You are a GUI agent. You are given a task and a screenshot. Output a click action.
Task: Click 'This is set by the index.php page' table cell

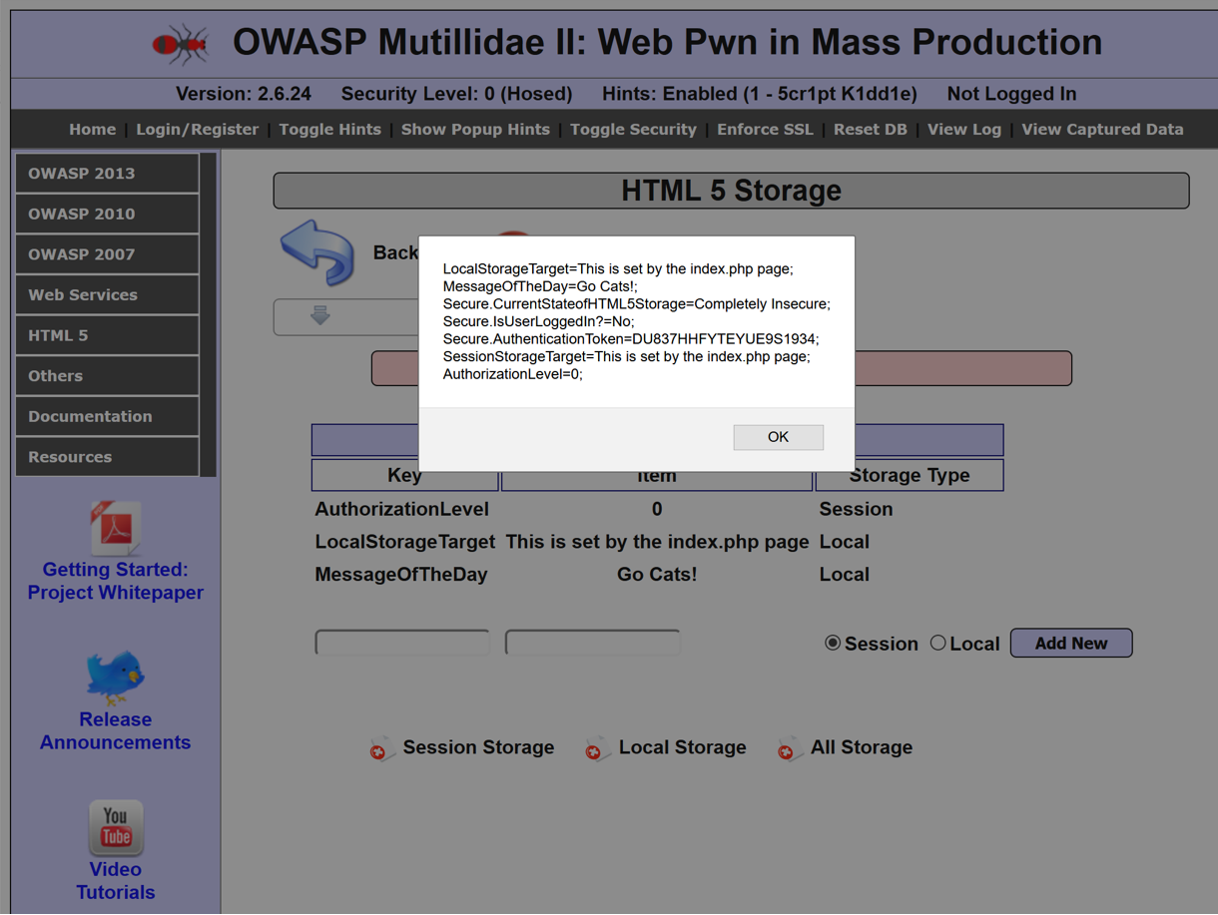coord(657,542)
